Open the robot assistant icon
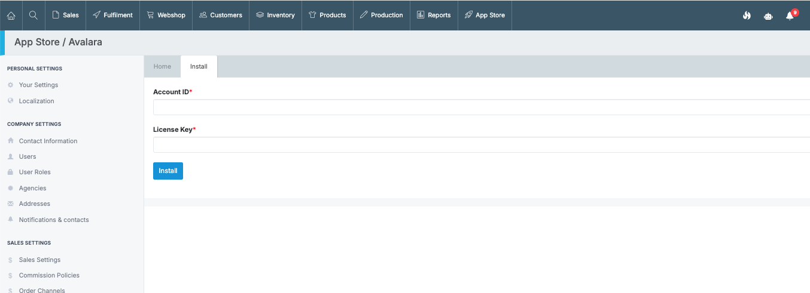This screenshot has height=293, width=810. pyautogui.click(x=768, y=16)
